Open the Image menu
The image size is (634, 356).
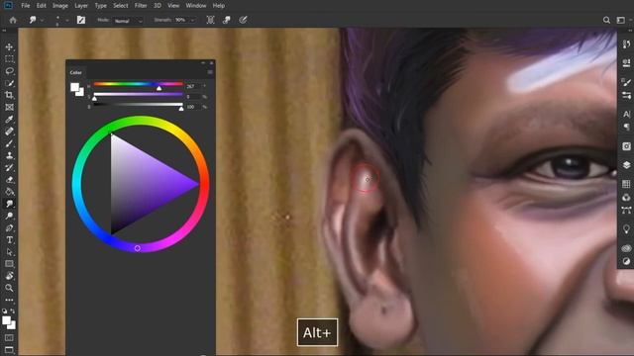click(60, 6)
